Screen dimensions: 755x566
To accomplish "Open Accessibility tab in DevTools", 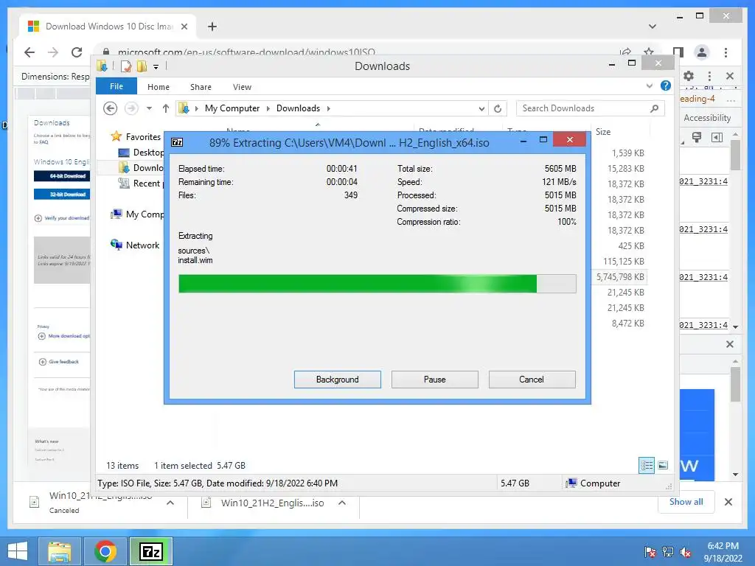I will click(707, 118).
